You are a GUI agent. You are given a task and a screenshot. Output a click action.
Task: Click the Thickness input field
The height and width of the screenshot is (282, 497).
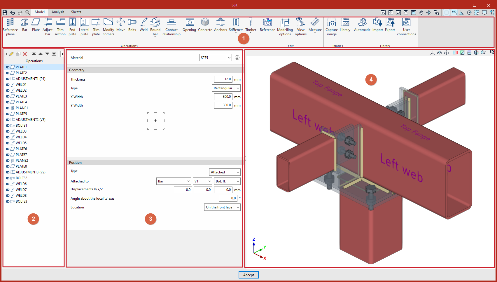point(223,79)
